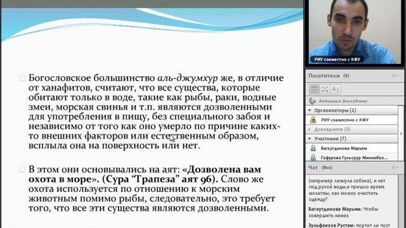Open the Посетители pod options menu
The width and height of the screenshot is (406, 228).
tap(395, 76)
